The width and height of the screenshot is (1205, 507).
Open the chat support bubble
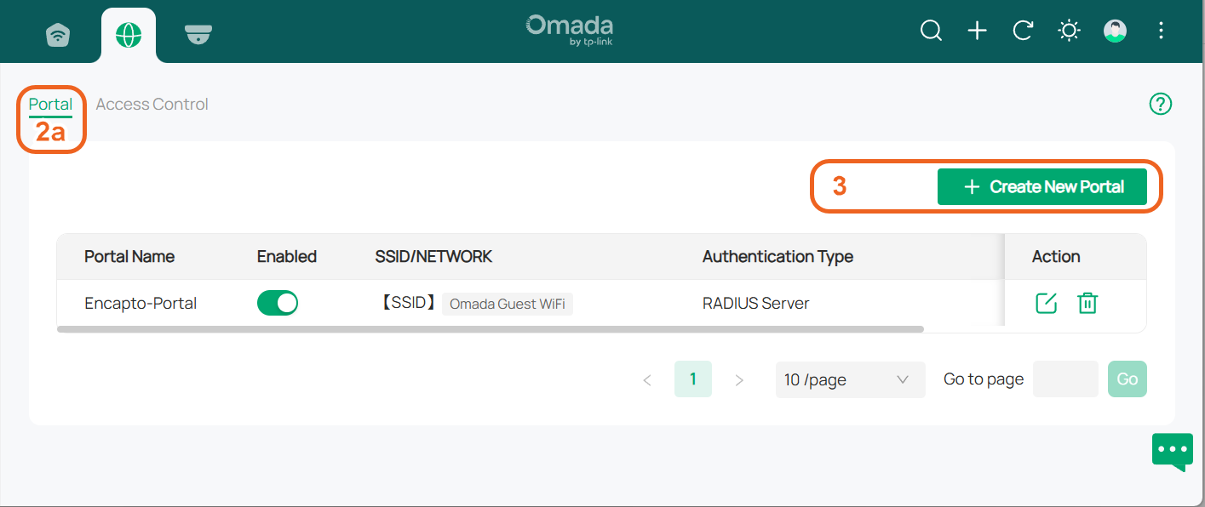(x=1173, y=451)
